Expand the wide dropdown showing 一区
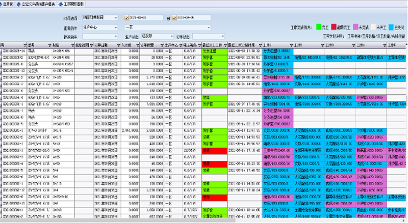Image resolution: width=408 pixels, height=223 pixels. (209, 27)
